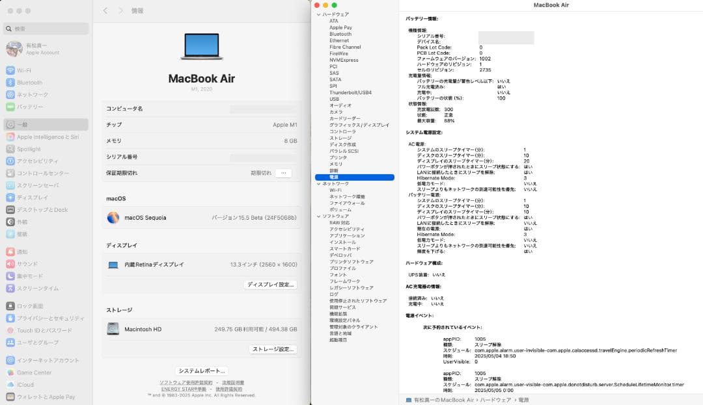Open ディスプレイ in settings sidebar

[x=46, y=198]
